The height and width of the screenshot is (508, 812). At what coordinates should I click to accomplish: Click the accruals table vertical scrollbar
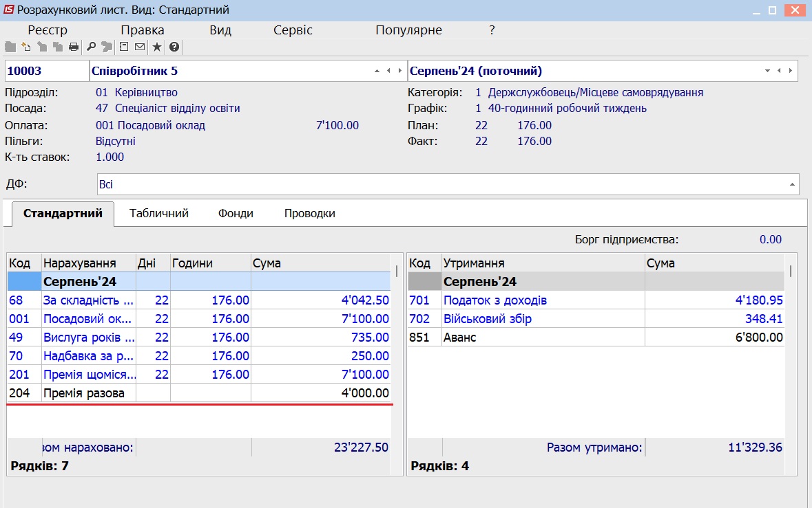397,271
